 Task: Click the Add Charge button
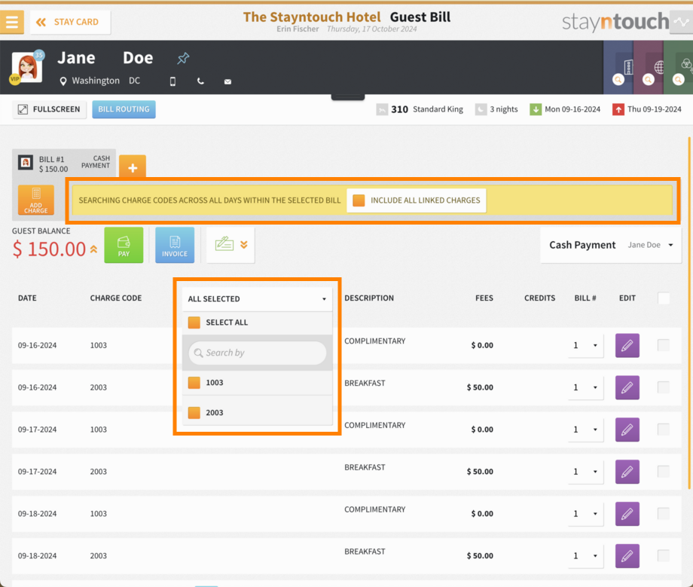pos(36,200)
